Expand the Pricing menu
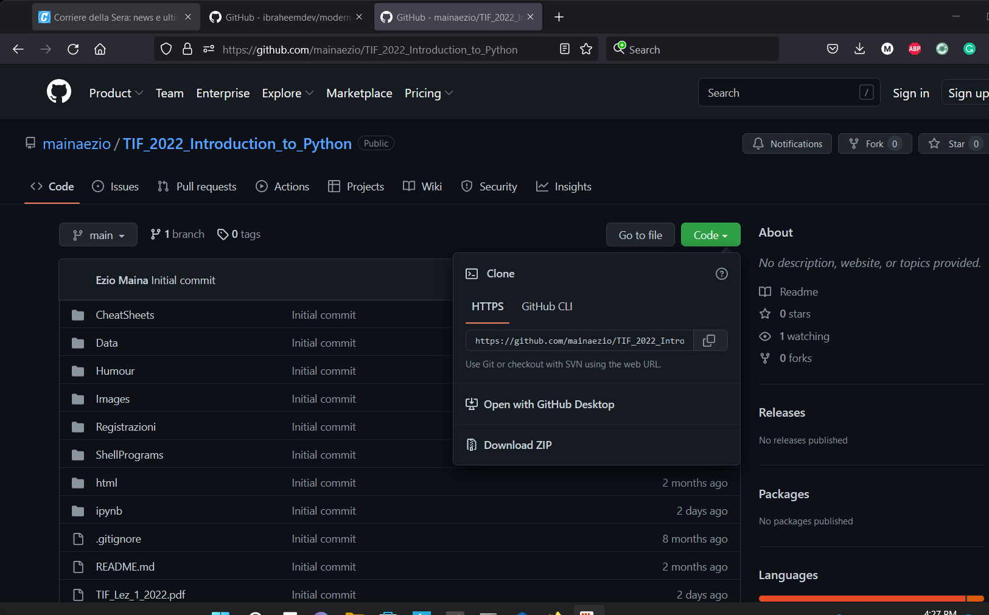Viewport: 989px width, 615px height. click(429, 93)
